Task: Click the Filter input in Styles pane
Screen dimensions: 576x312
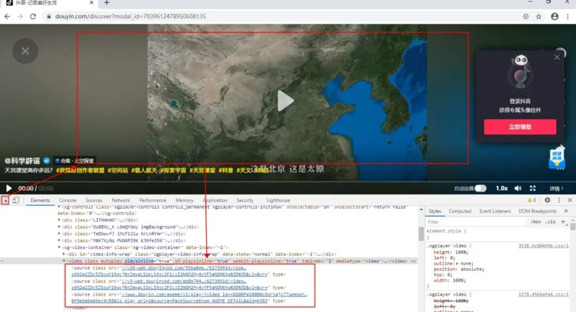Action: (476, 222)
